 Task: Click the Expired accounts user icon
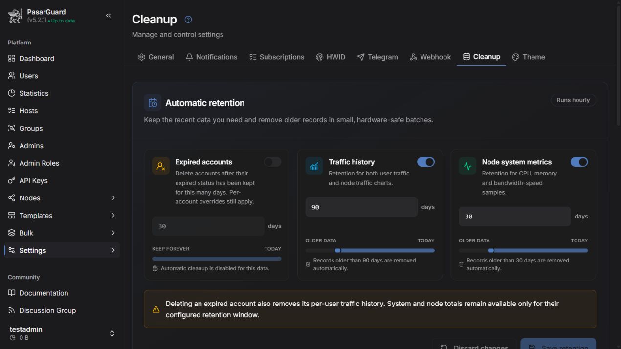point(161,166)
